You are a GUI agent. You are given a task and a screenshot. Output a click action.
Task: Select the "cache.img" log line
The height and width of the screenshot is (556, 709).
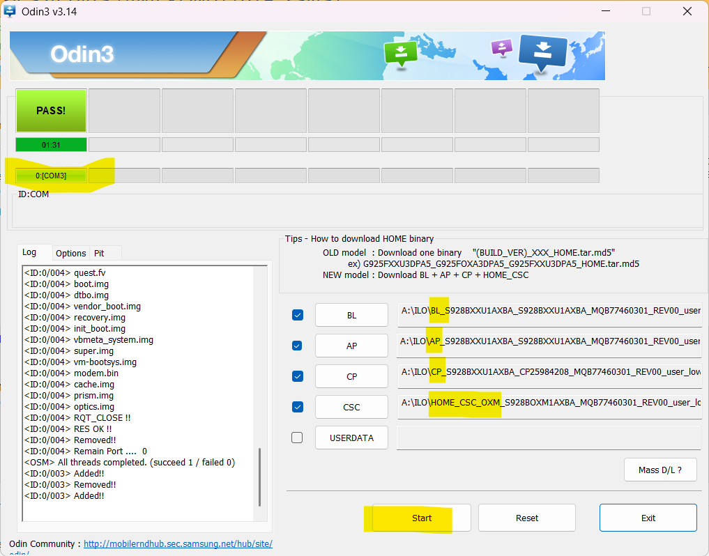coord(69,385)
